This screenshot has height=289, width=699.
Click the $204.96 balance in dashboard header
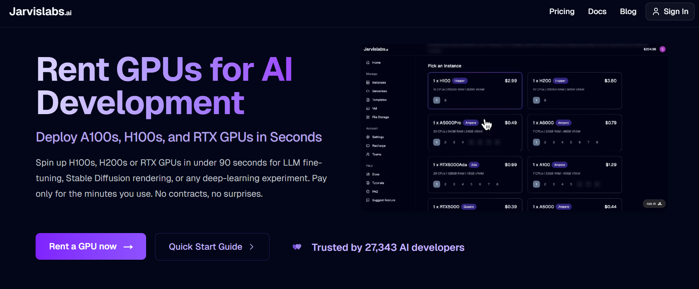[650, 49]
